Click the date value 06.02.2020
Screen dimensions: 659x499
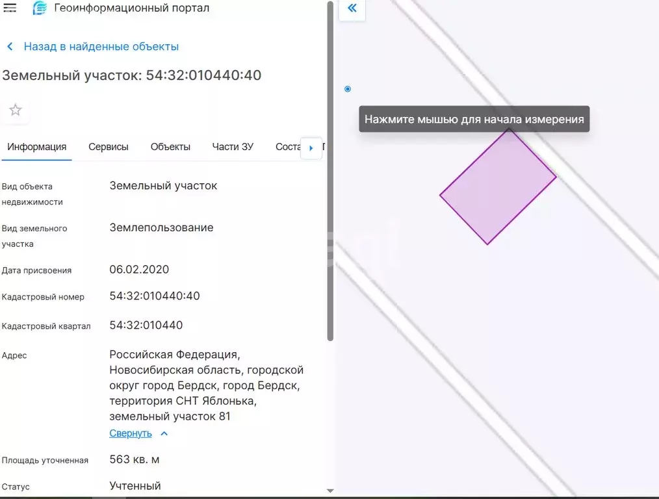(139, 269)
